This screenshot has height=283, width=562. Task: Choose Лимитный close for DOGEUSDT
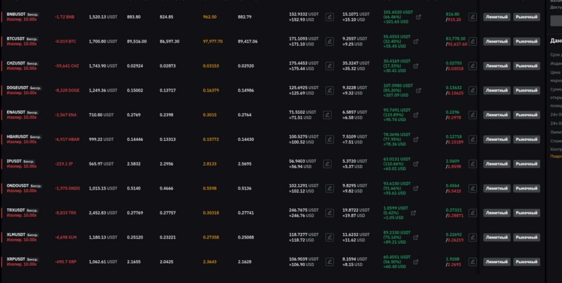coord(496,90)
